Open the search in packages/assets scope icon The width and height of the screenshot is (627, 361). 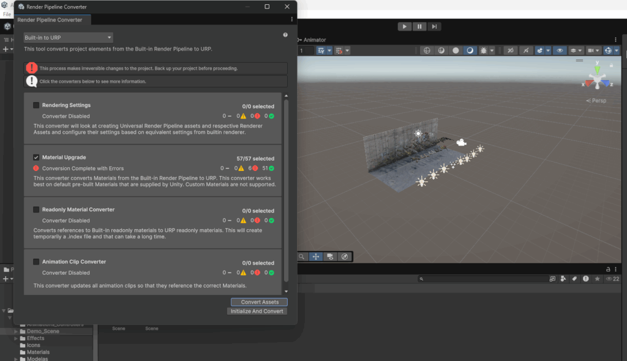point(553,279)
